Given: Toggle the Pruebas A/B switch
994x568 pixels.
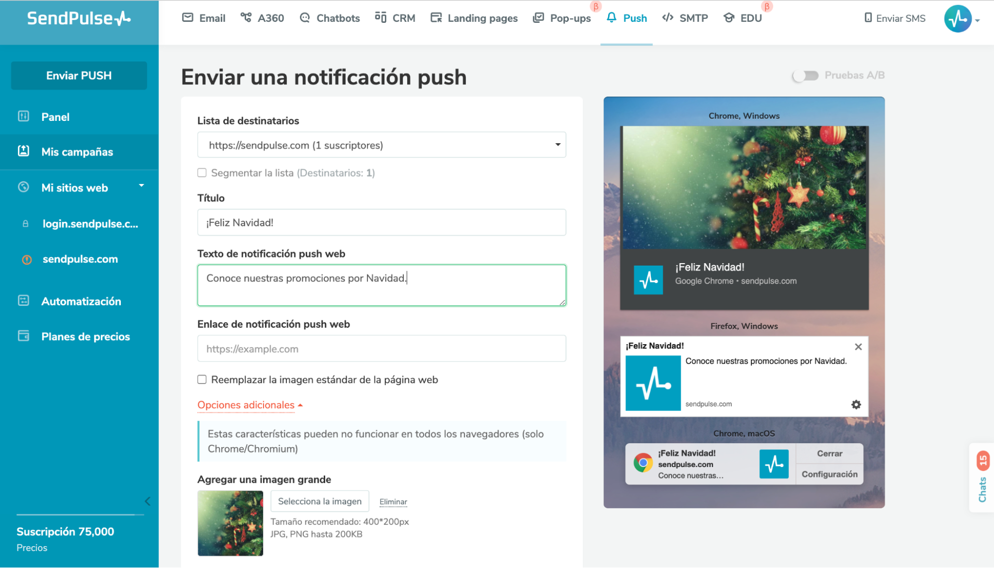Looking at the screenshot, I should point(805,76).
